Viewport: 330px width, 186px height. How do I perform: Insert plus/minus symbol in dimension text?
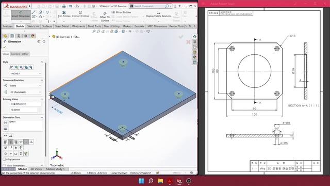pyautogui.click(x=16, y=148)
